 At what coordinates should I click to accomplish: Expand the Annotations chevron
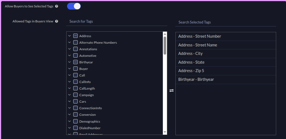[x=69, y=49]
